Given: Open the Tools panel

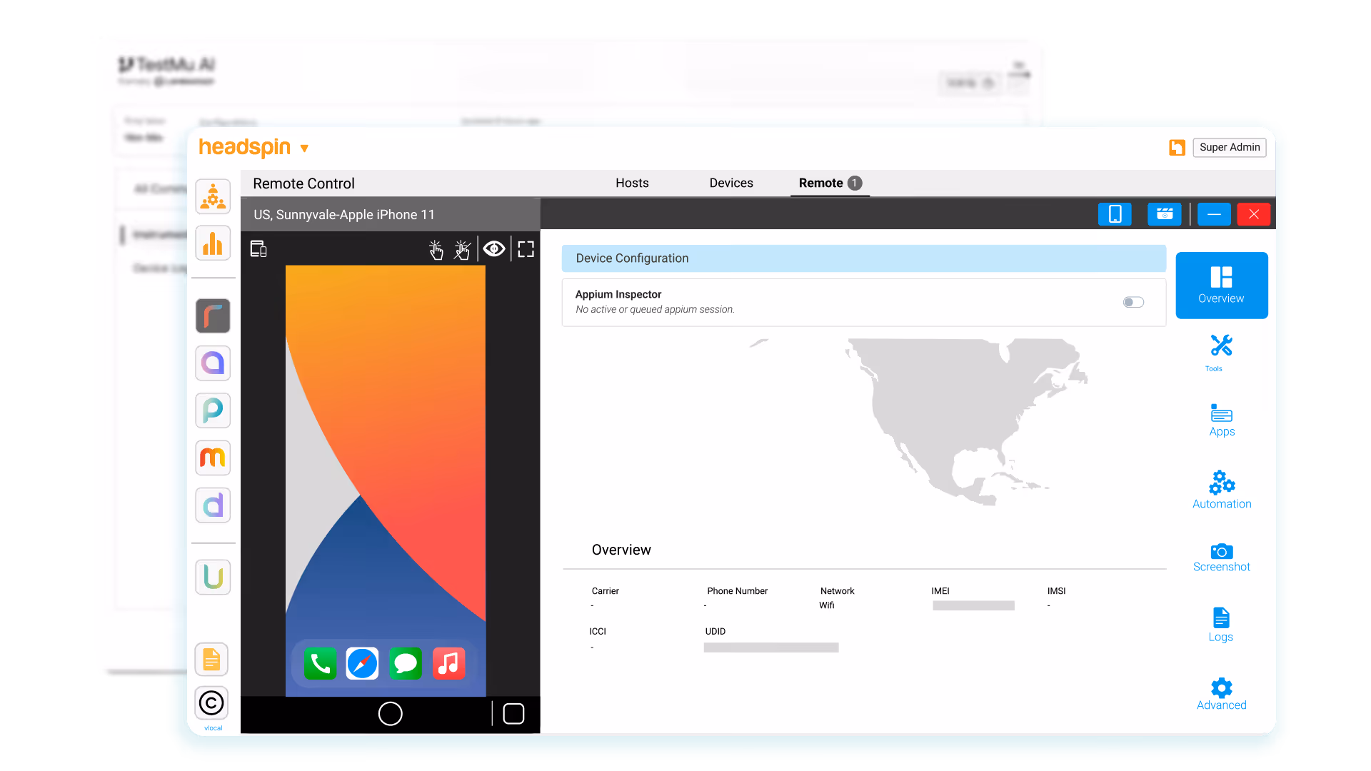Looking at the screenshot, I should click(x=1221, y=353).
